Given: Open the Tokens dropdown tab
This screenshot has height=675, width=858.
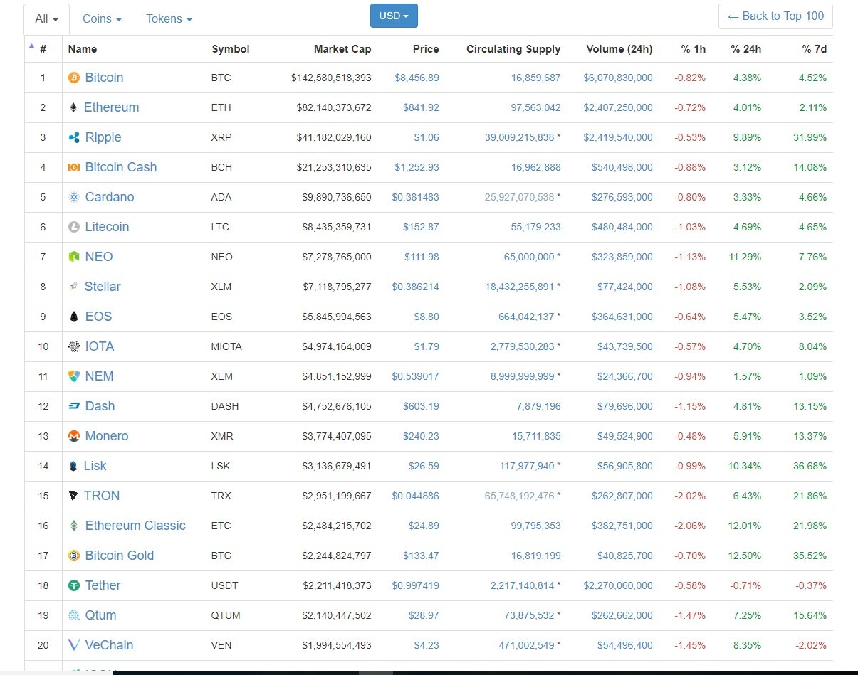Looking at the screenshot, I should click(x=169, y=19).
